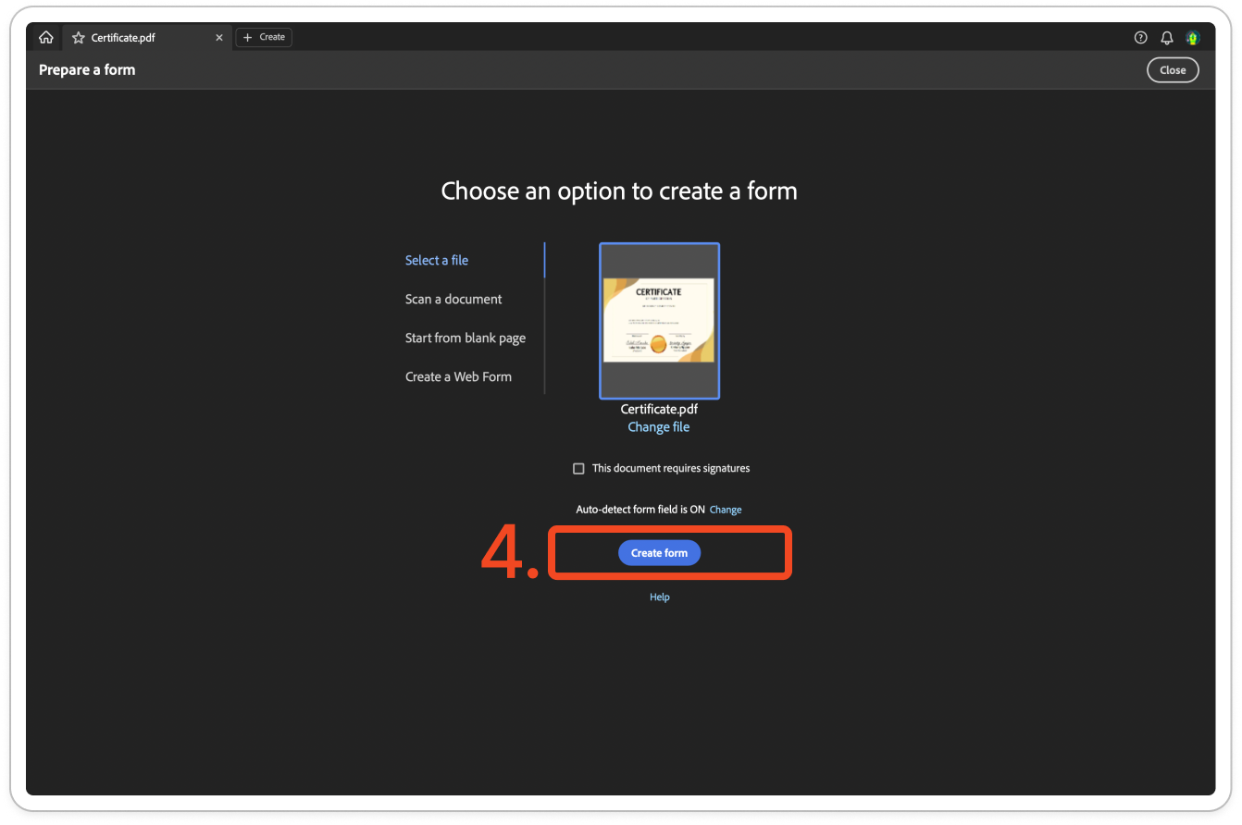
Task: Click Change link for auto-detect setting
Action: pyautogui.click(x=726, y=510)
